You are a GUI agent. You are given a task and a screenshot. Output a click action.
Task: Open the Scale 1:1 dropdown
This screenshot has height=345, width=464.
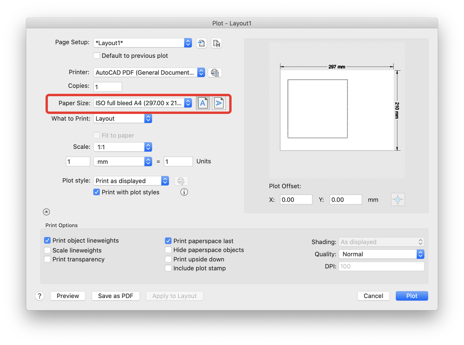coord(123,147)
